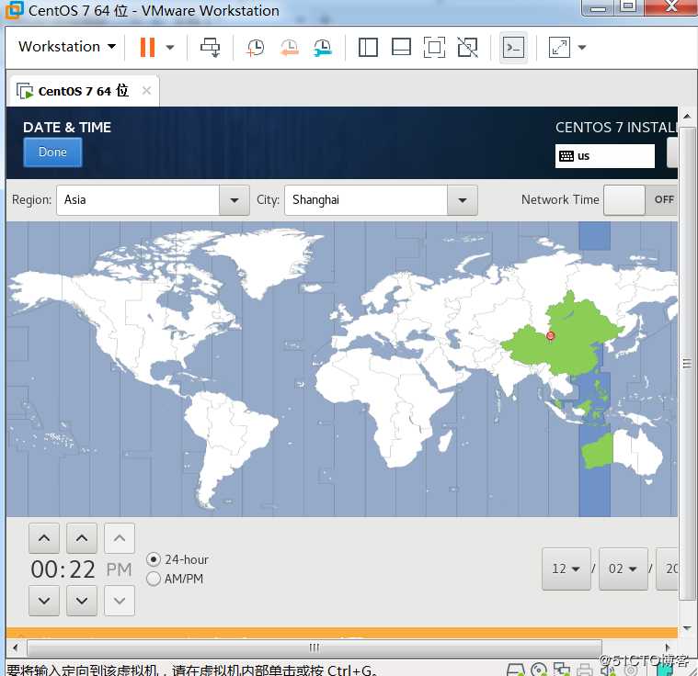The image size is (698, 676).
Task: Open the us keyboard layout selector
Action: 604,156
